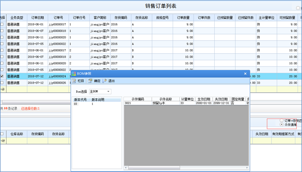
Task: Sort by 订单日期 column header
Action: point(38,18)
